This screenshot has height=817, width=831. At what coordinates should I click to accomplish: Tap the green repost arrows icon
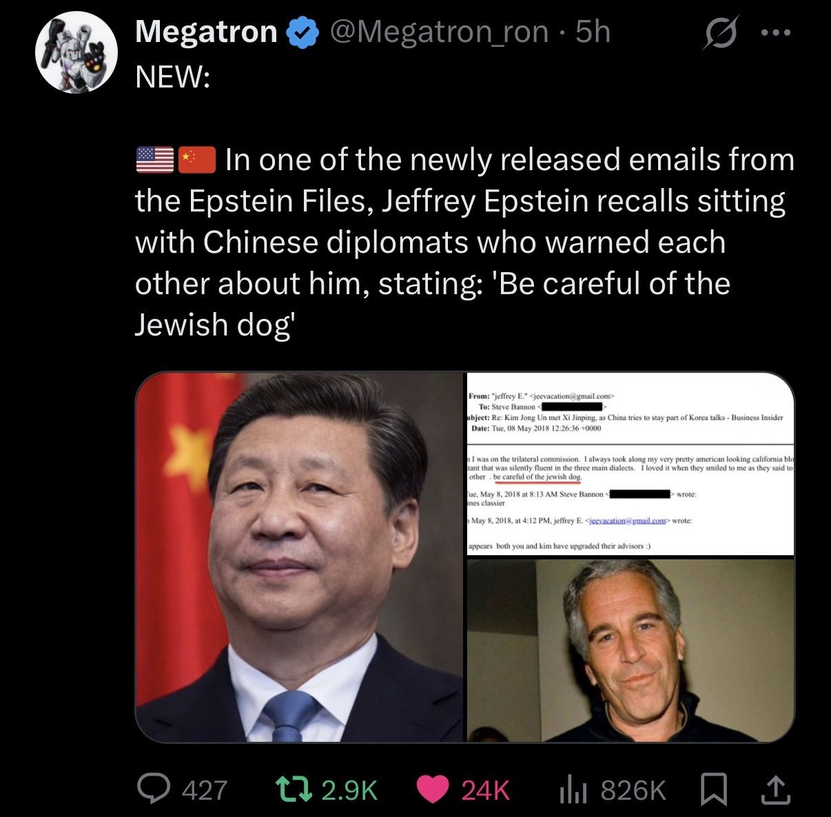pyautogui.click(x=293, y=789)
